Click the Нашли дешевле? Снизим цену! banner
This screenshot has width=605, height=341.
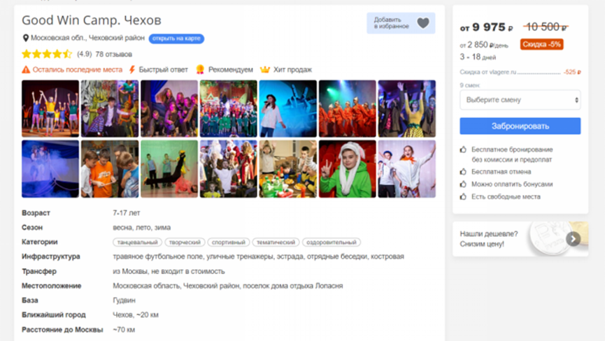coord(520,239)
